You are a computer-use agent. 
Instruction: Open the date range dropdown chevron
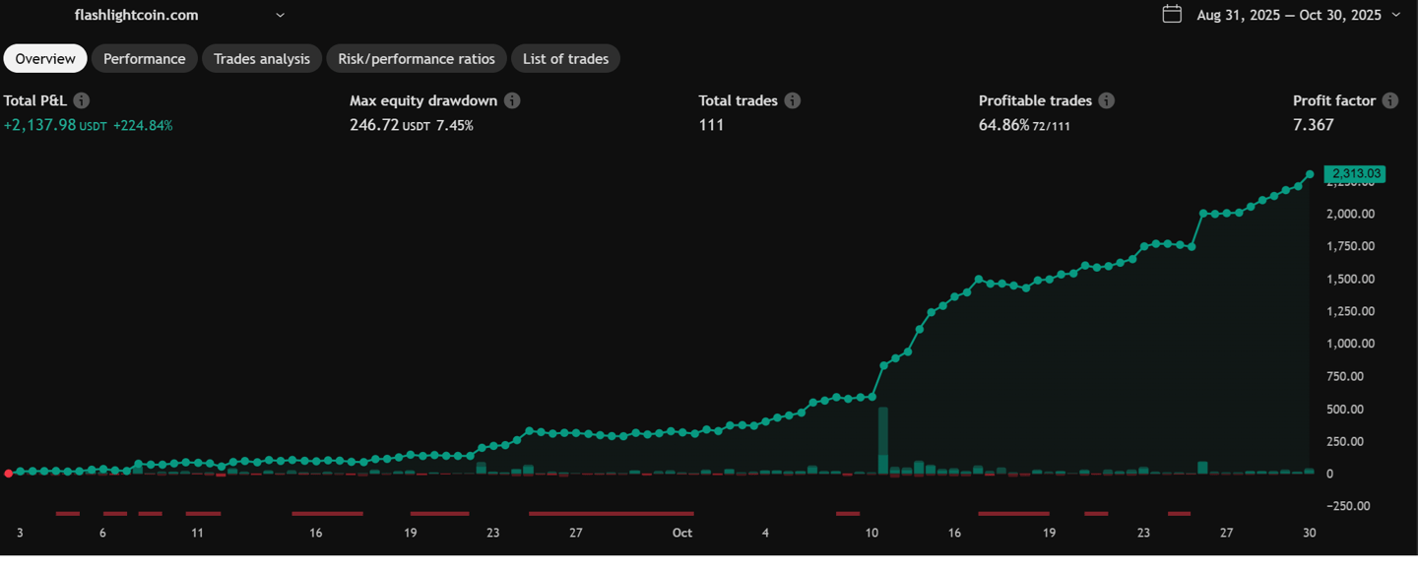1395,15
